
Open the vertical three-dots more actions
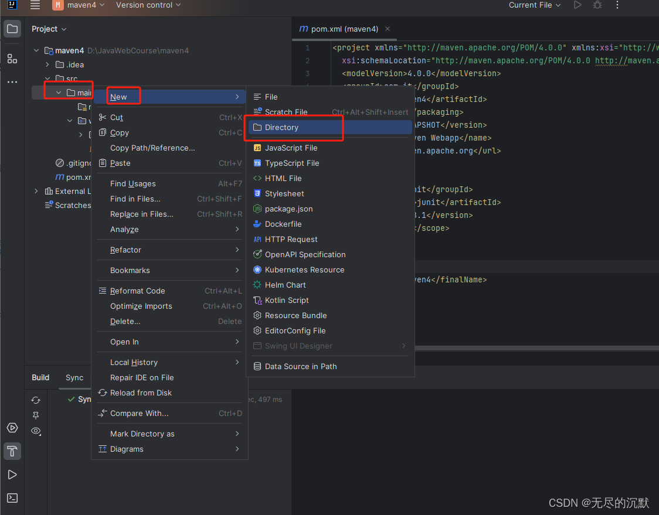(617, 5)
